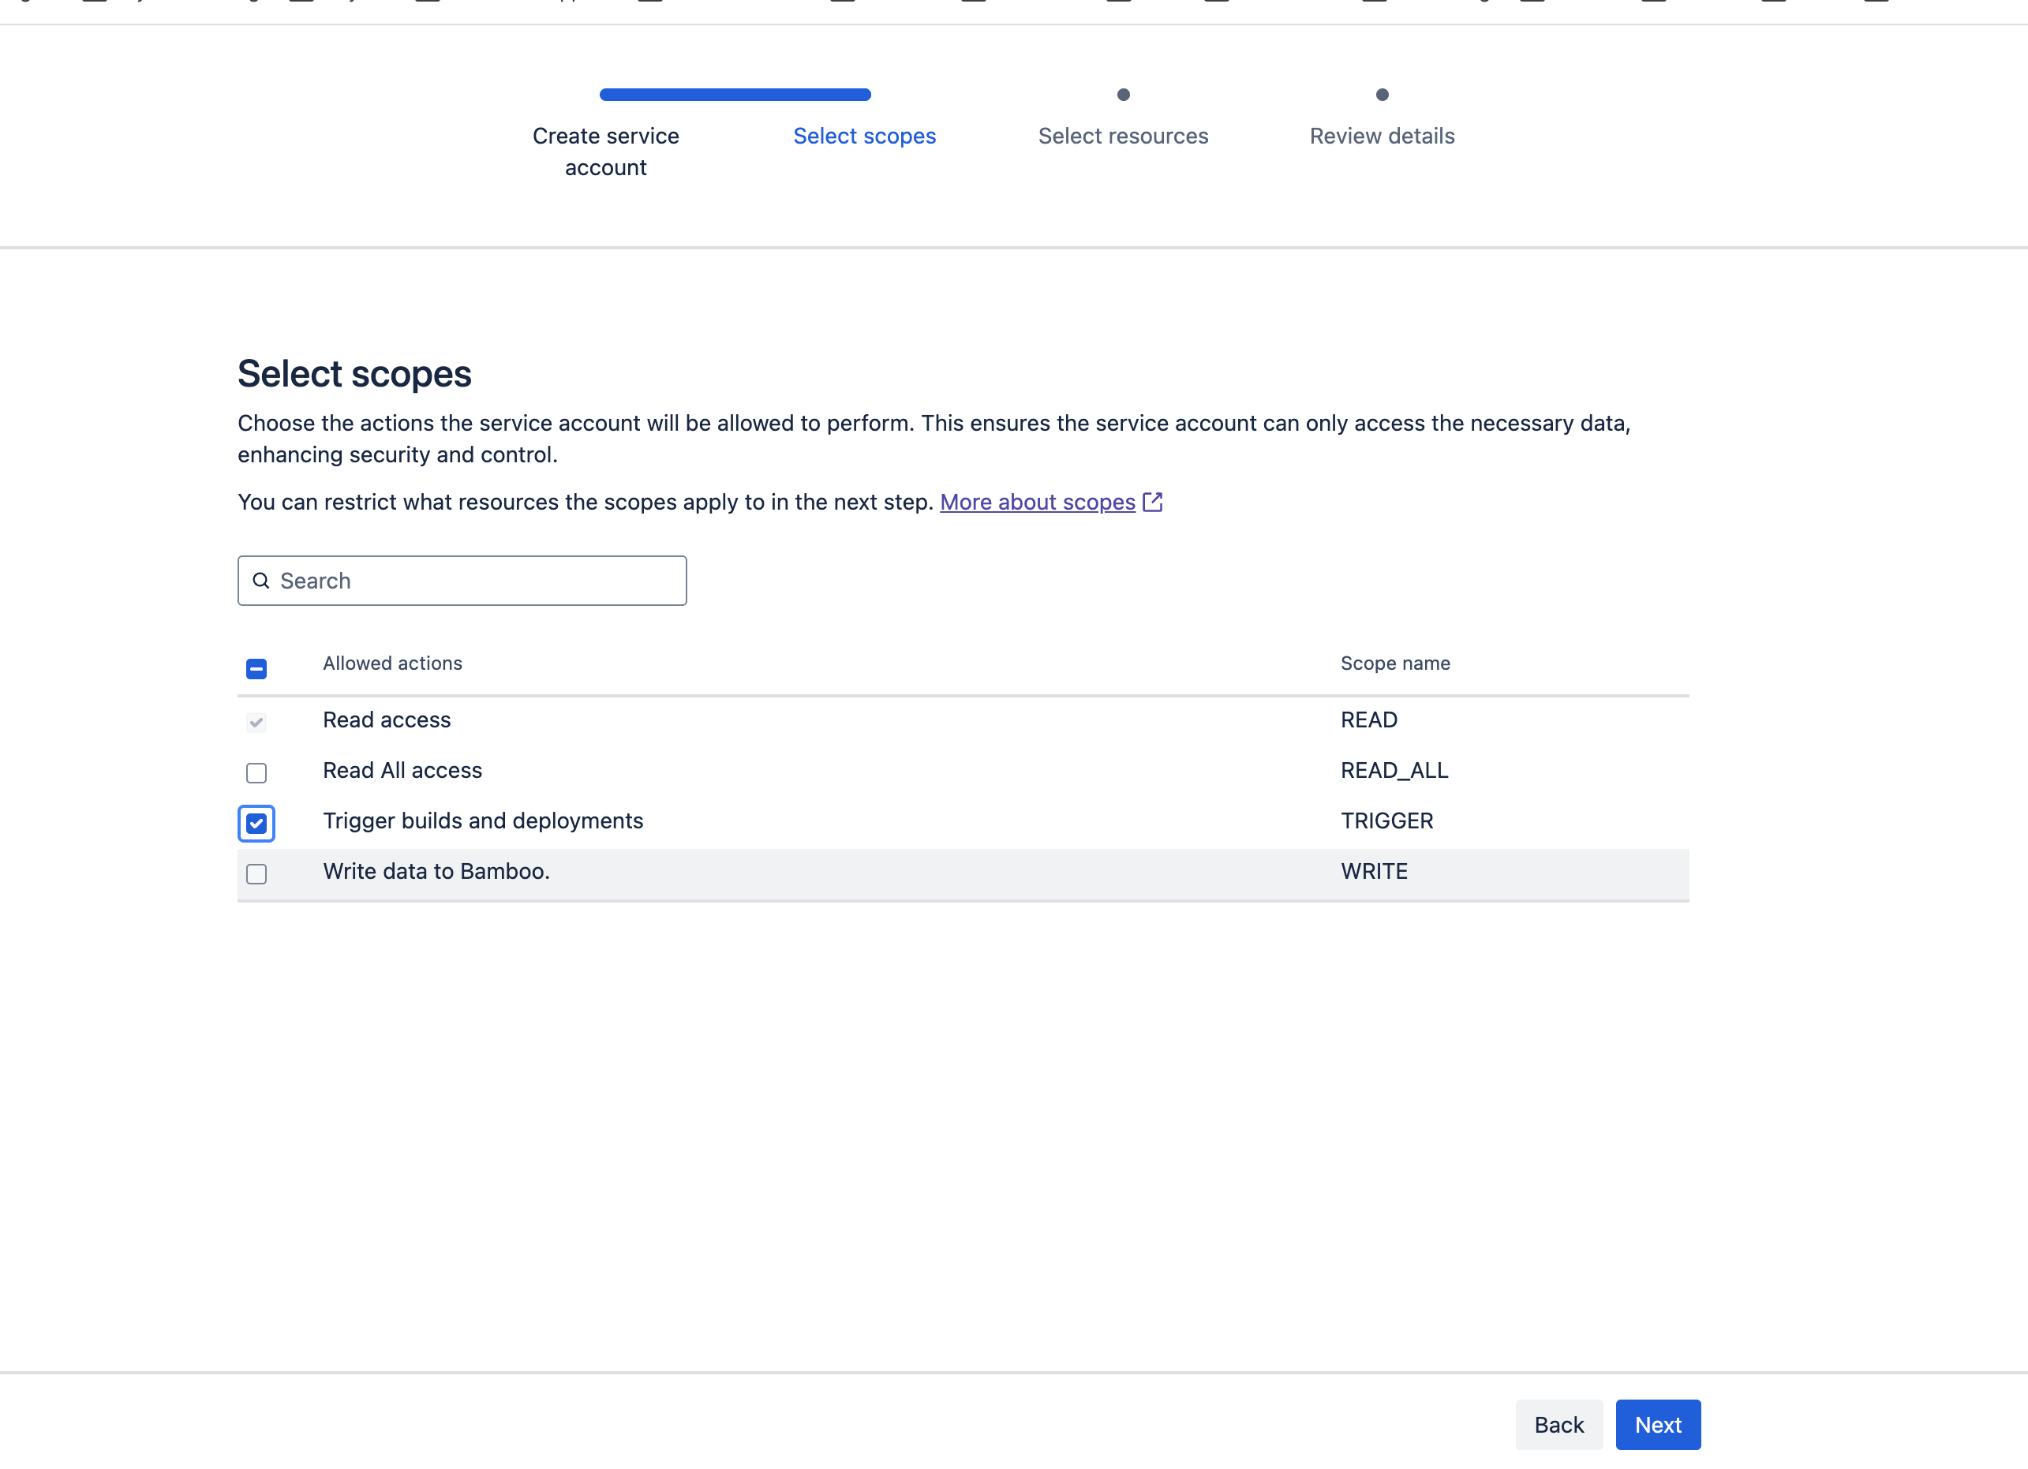Click the search magnifier icon
Viewport: 2028px width, 1469px height.
click(x=262, y=581)
